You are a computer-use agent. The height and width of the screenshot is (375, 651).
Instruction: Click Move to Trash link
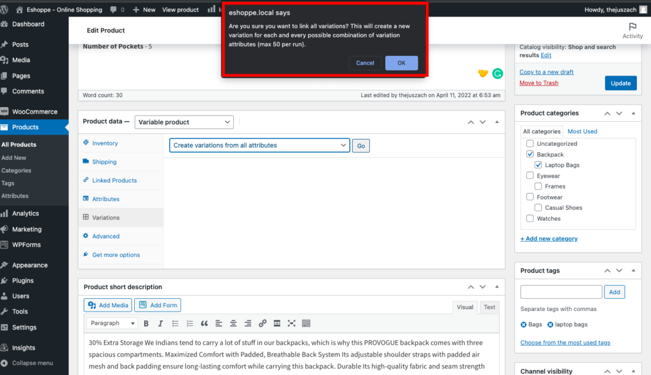click(538, 83)
